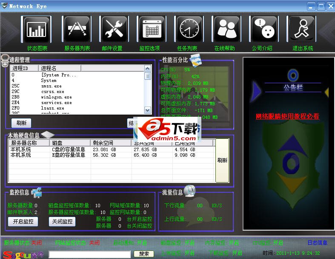Click the 磁盘监控短信数量: 10 label

[74, 205]
